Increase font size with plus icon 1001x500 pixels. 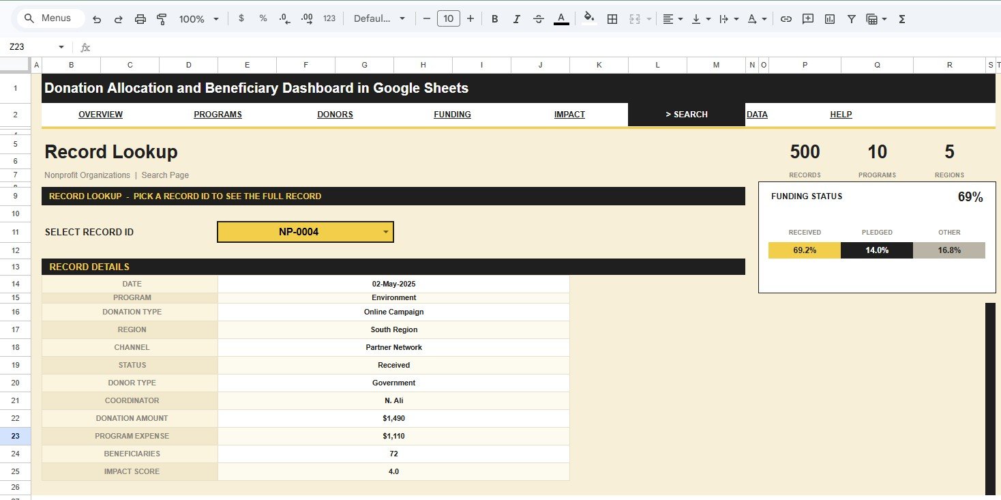point(470,18)
